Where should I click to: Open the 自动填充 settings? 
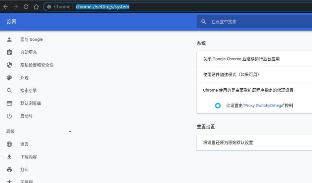(29, 52)
